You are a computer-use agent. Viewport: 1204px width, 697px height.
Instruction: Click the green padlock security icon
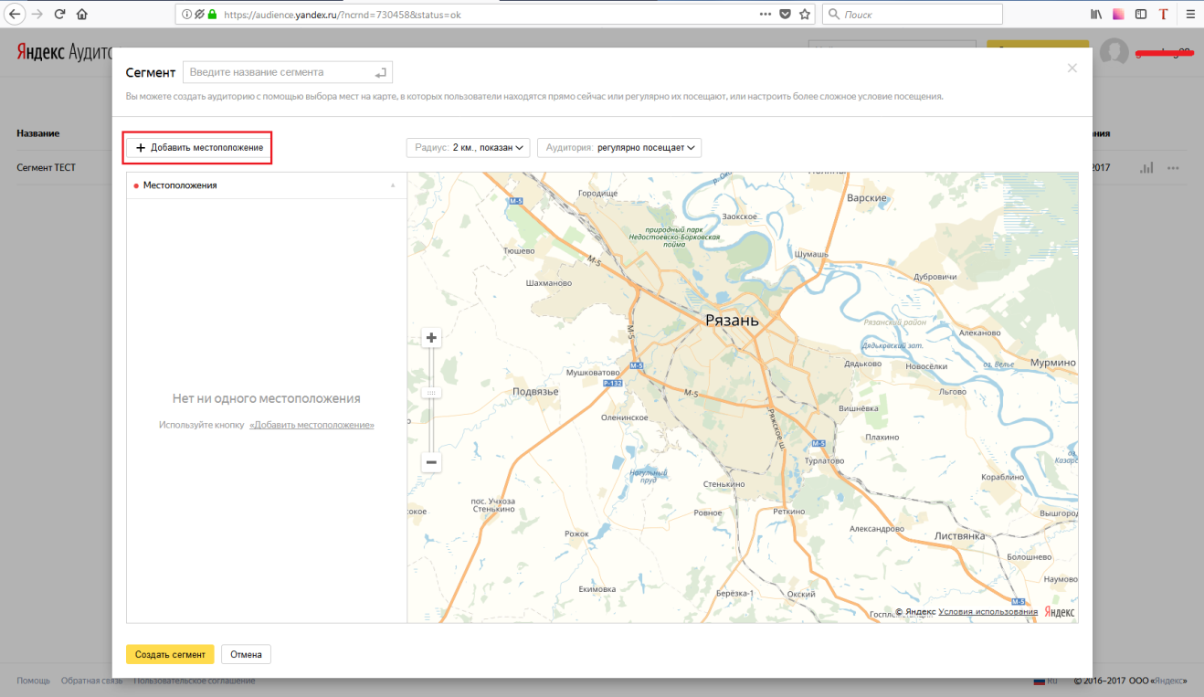coord(213,15)
